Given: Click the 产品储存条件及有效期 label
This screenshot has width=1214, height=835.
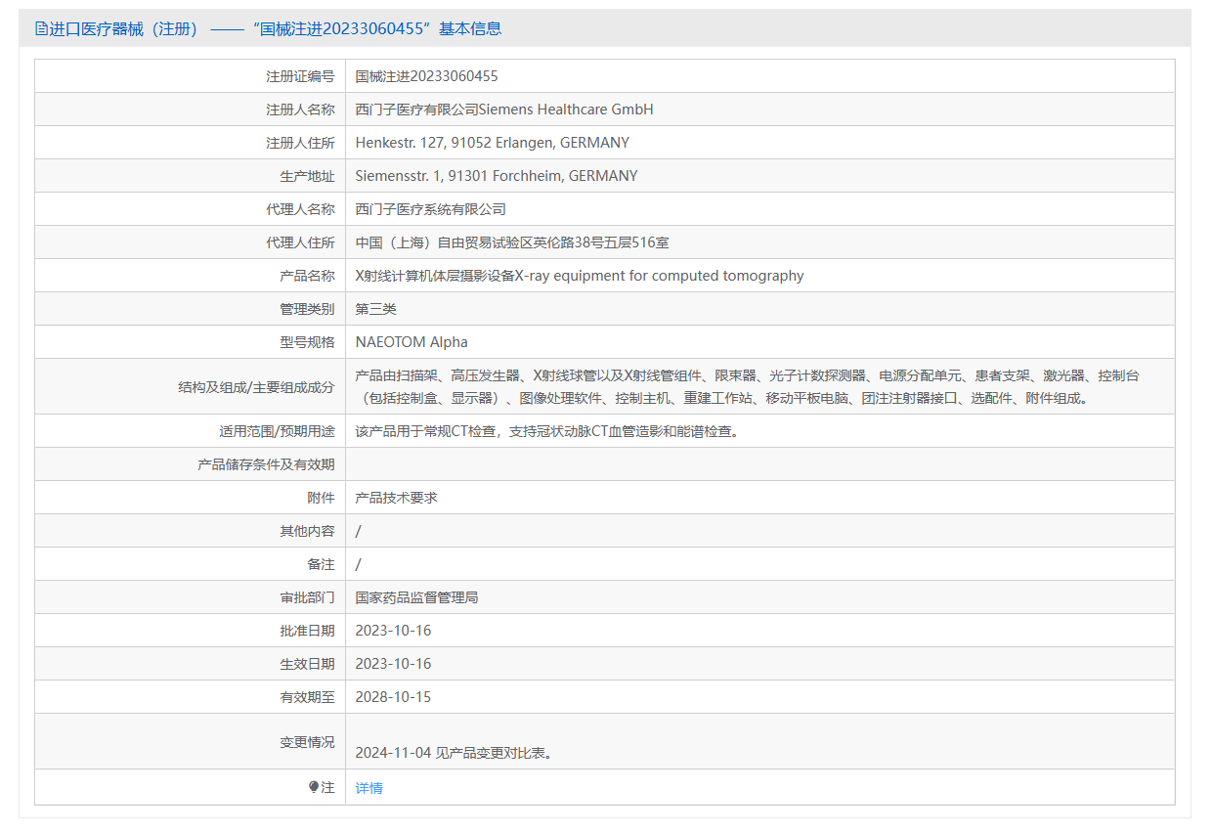Looking at the screenshot, I should click(x=266, y=464).
